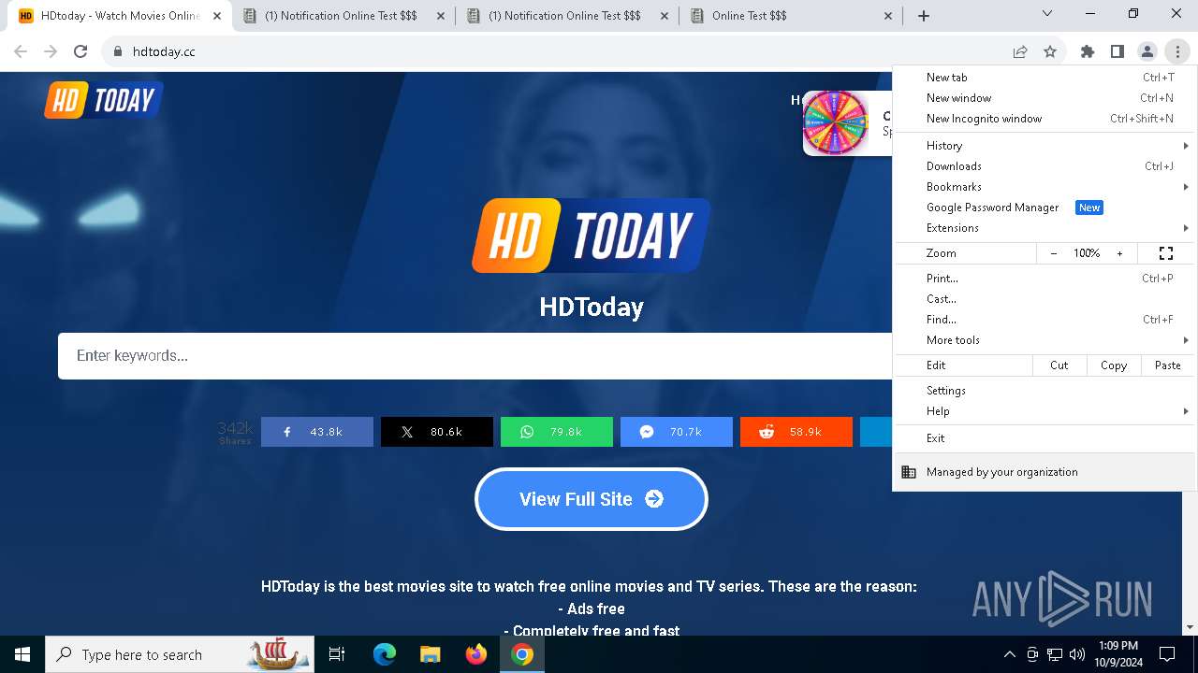Image resolution: width=1198 pixels, height=673 pixels.
Task: Open the Extensions puzzle icon
Action: 1088,51
